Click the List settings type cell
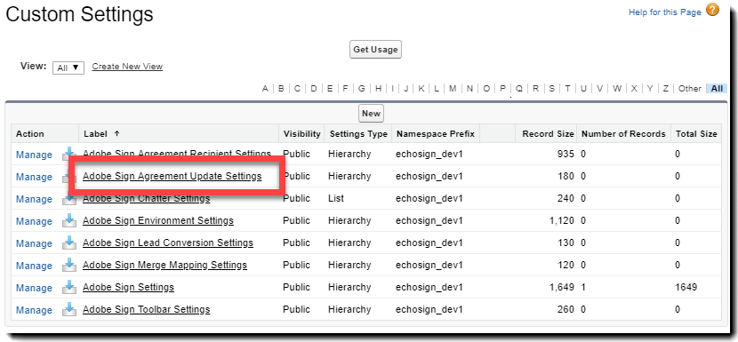 (x=336, y=198)
